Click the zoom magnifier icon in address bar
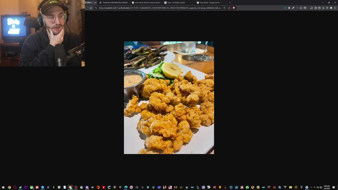 click(224, 8)
